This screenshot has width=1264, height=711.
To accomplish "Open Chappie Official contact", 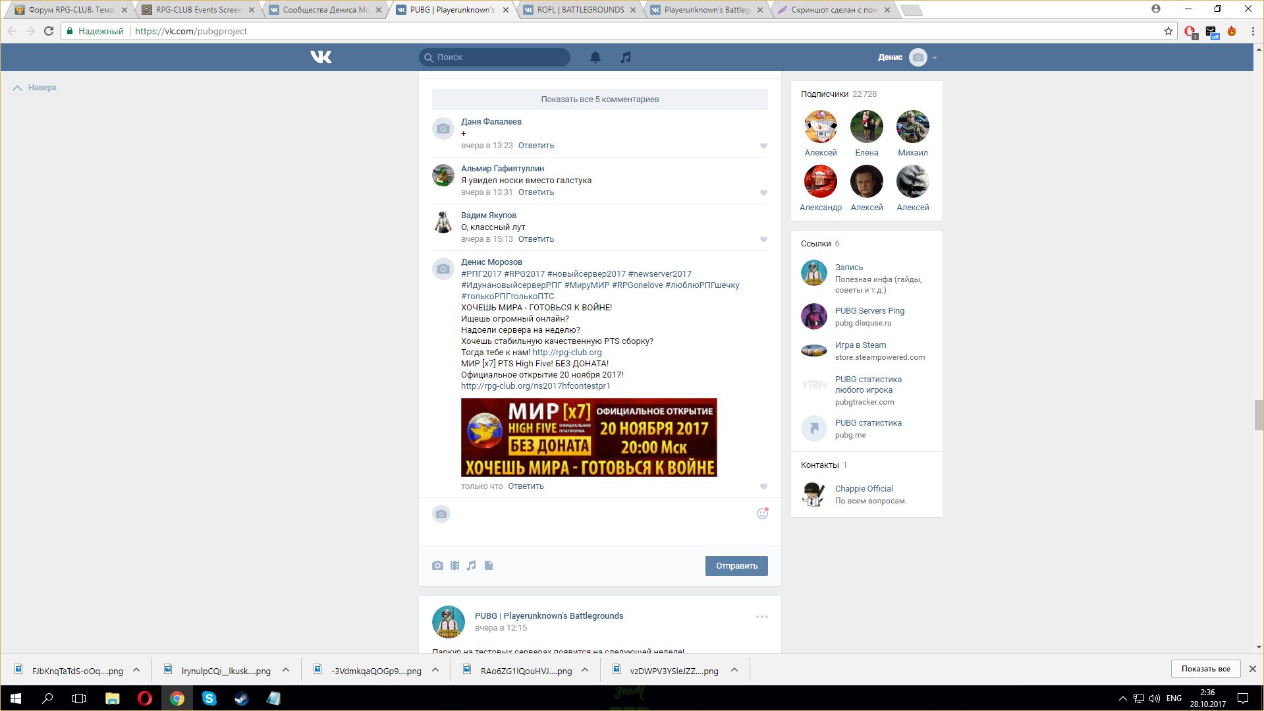I will click(864, 489).
